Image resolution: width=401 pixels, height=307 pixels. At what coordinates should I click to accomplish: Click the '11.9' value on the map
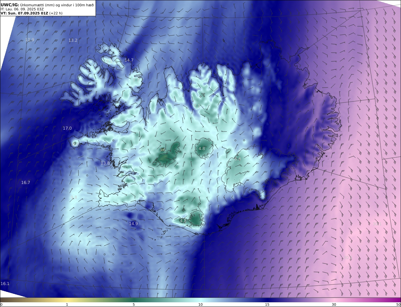point(29,40)
